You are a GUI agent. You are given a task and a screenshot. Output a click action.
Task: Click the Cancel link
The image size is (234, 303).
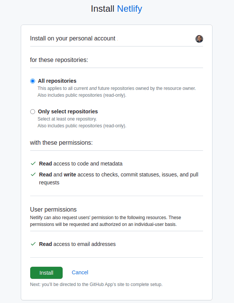tap(80, 272)
